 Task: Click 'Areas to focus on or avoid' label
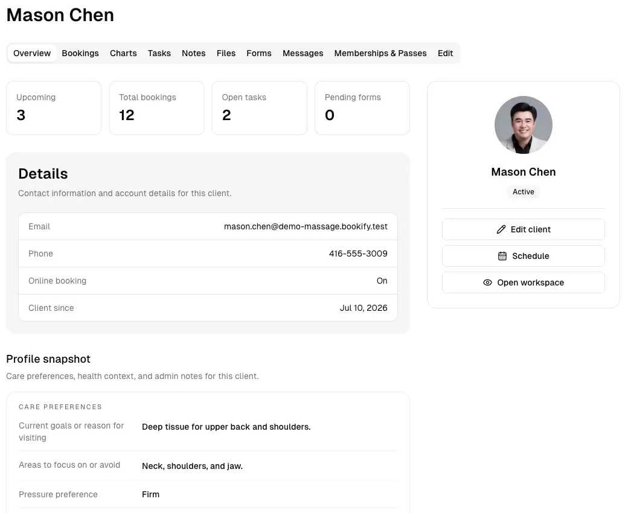click(69, 465)
